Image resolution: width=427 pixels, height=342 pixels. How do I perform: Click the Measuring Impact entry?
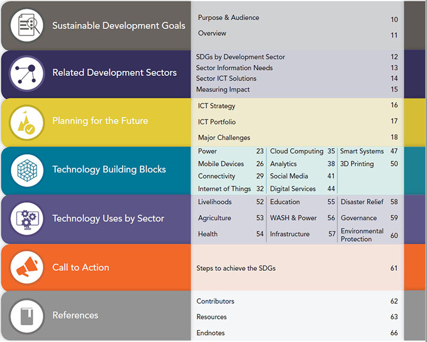click(223, 90)
